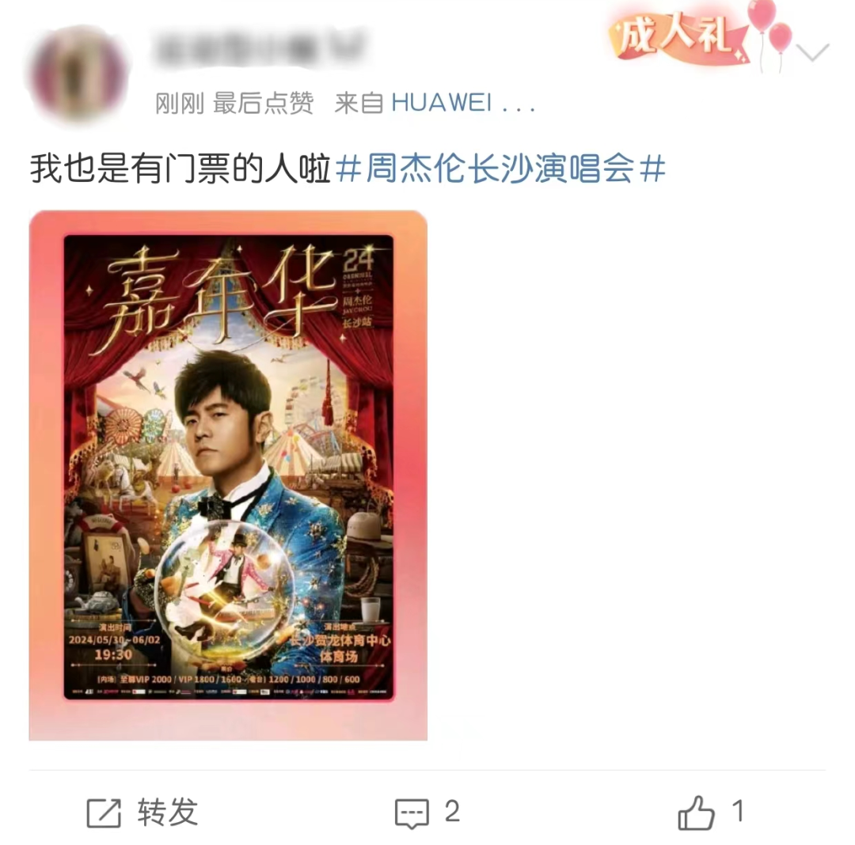Tap the like count 1
Screen dimensions: 855x845
point(738,811)
